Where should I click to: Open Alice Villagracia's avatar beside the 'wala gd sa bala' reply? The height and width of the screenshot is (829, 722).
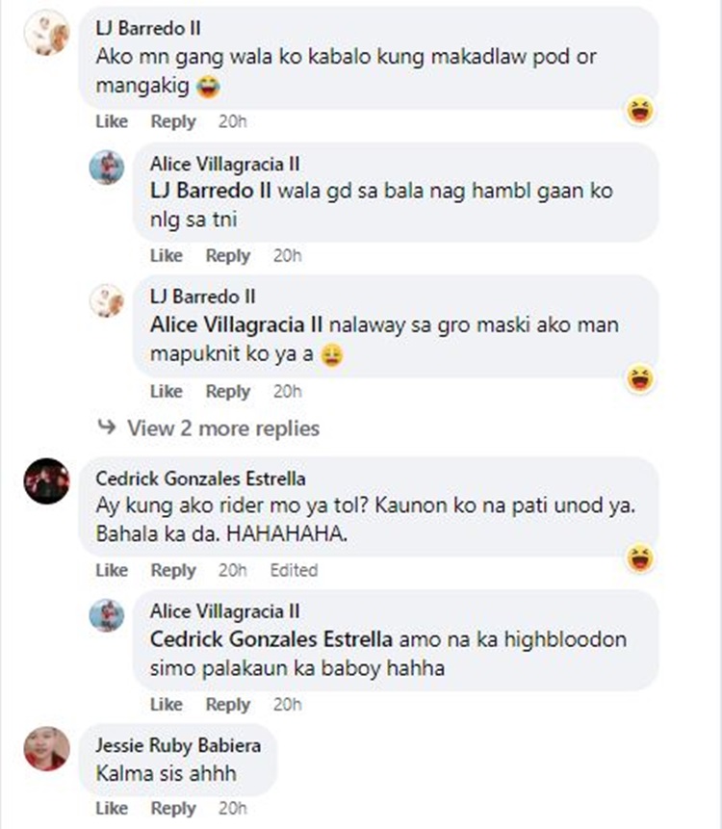107,168
